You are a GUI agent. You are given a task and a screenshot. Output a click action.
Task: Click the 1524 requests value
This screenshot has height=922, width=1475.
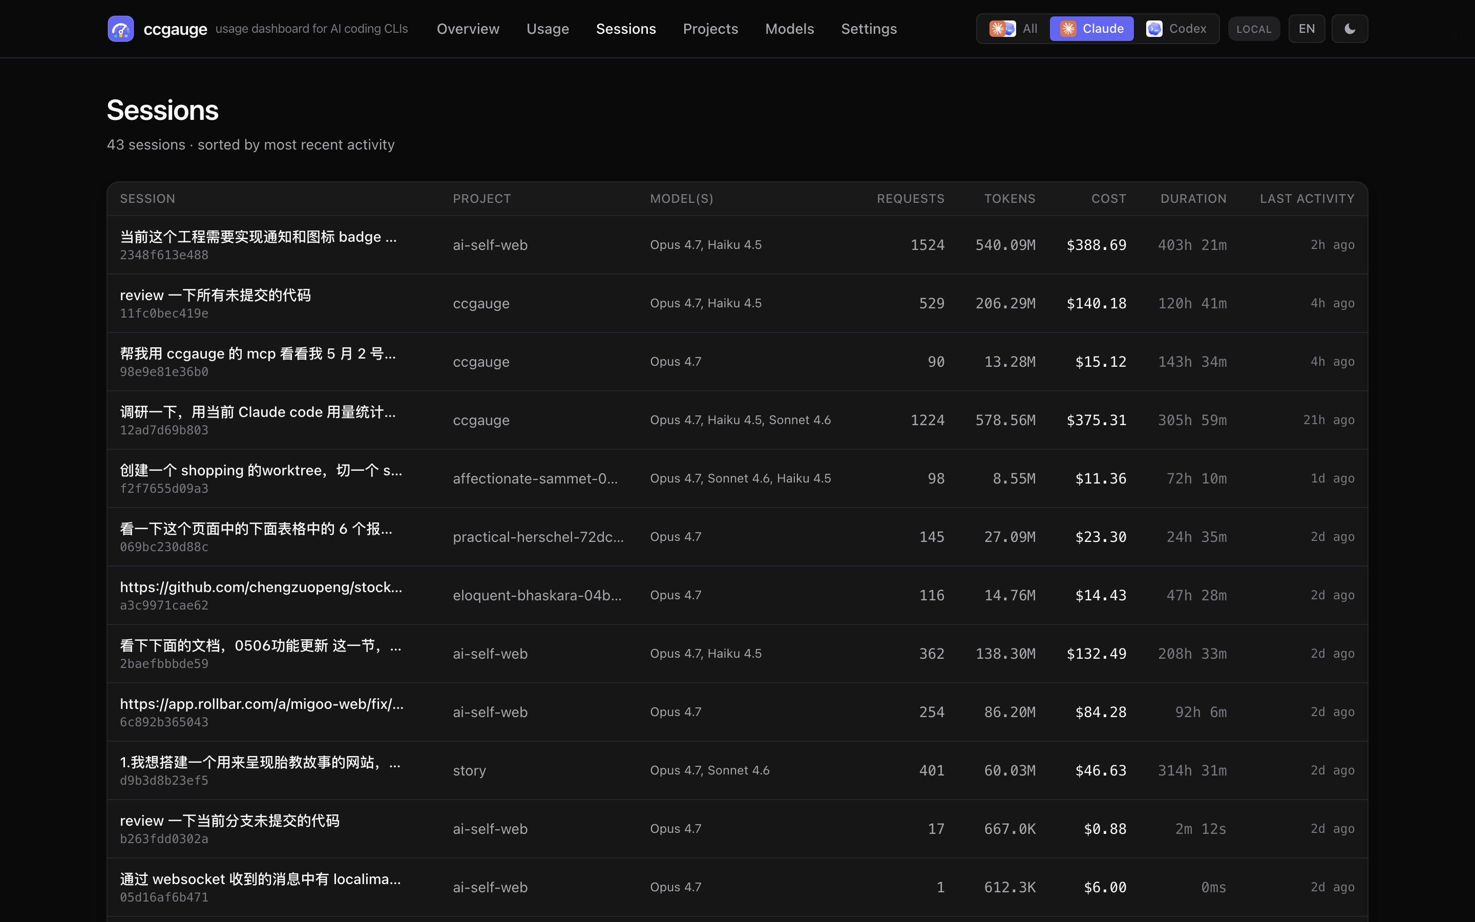coord(927,244)
